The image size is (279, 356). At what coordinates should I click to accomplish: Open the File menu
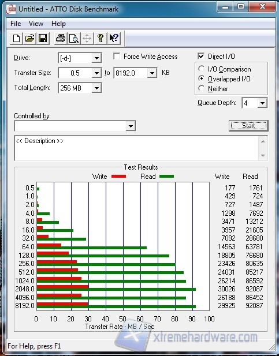pyautogui.click(x=16, y=24)
